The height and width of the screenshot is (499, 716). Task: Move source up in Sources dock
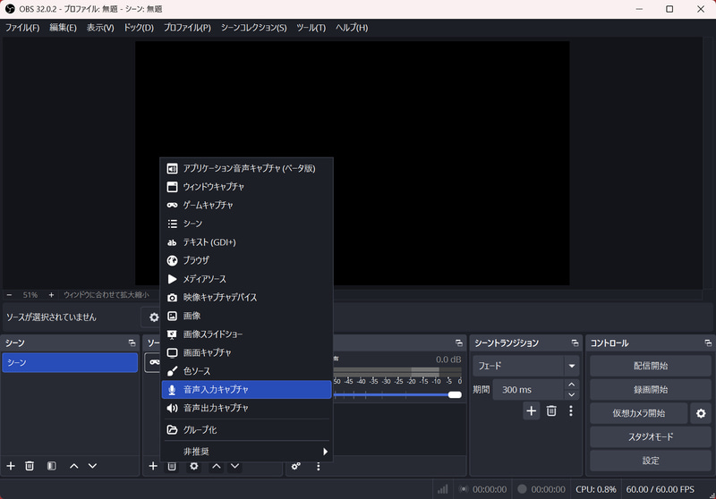pos(217,466)
